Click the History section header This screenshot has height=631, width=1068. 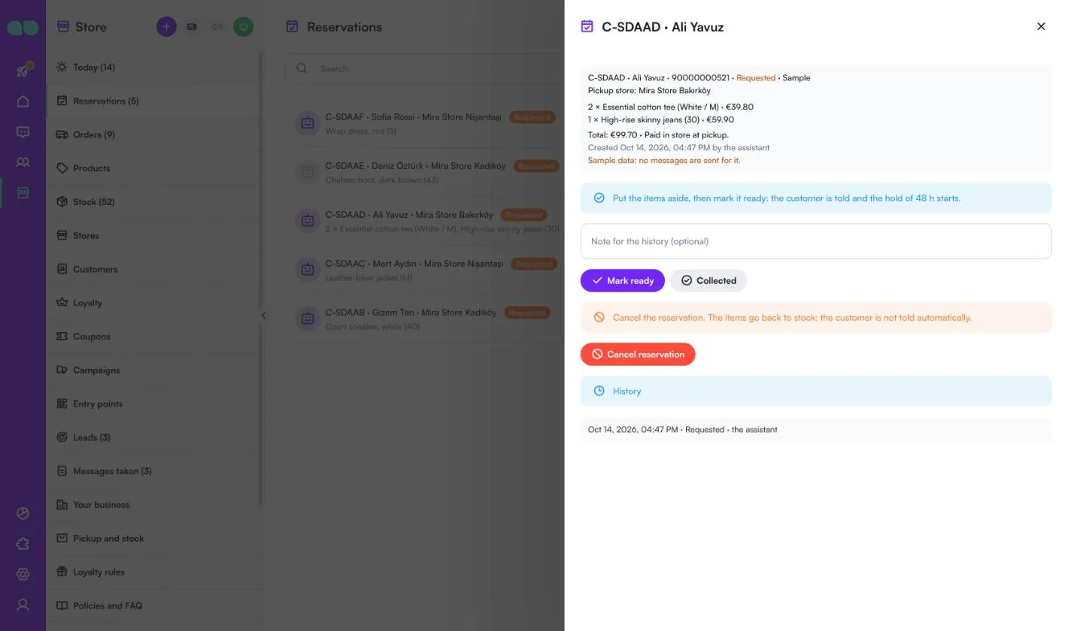click(x=816, y=391)
